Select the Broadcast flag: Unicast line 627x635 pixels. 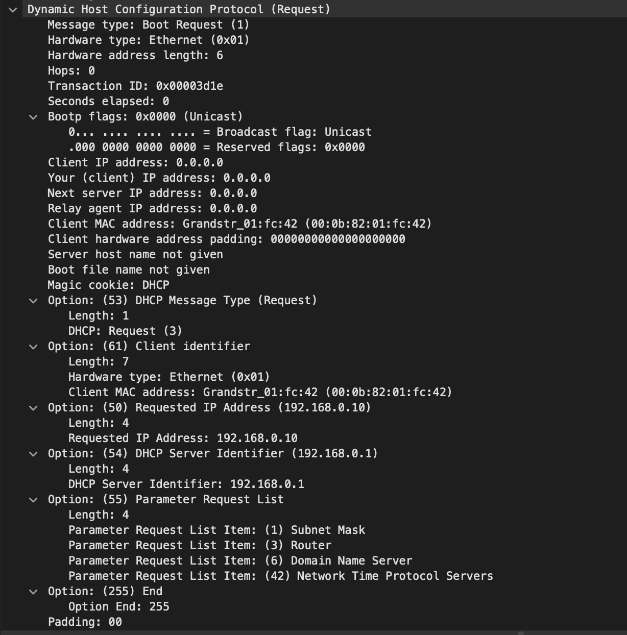pyautogui.click(x=220, y=132)
